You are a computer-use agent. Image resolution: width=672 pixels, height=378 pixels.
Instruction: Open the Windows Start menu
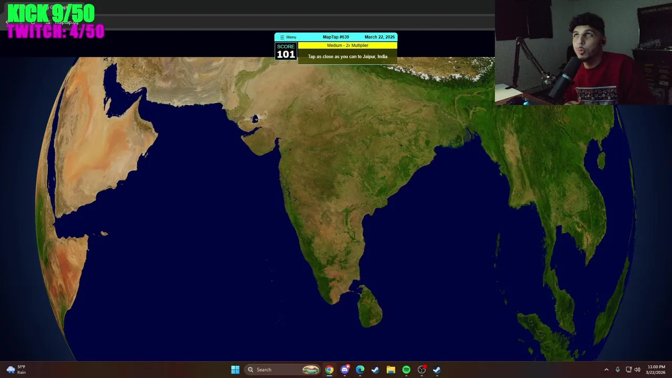click(x=235, y=370)
